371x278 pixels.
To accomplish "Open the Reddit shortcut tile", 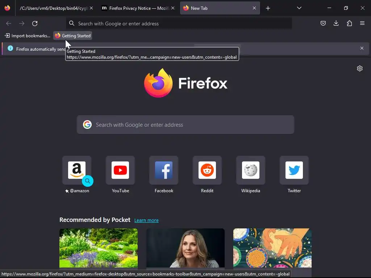I will pos(207,170).
